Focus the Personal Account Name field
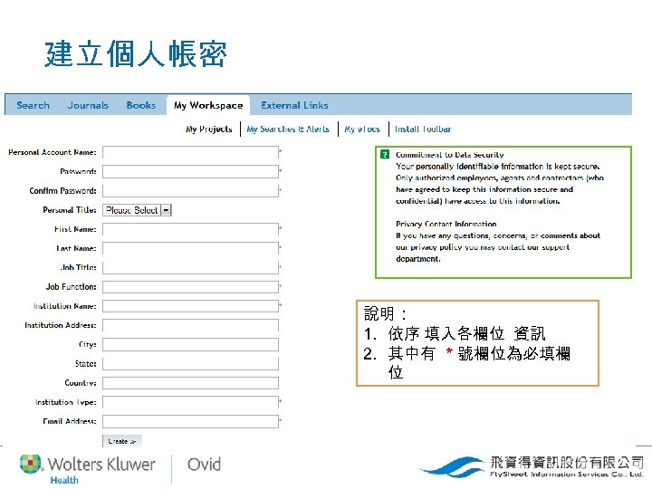Viewport: 652px width, 489px height. pyautogui.click(x=190, y=152)
